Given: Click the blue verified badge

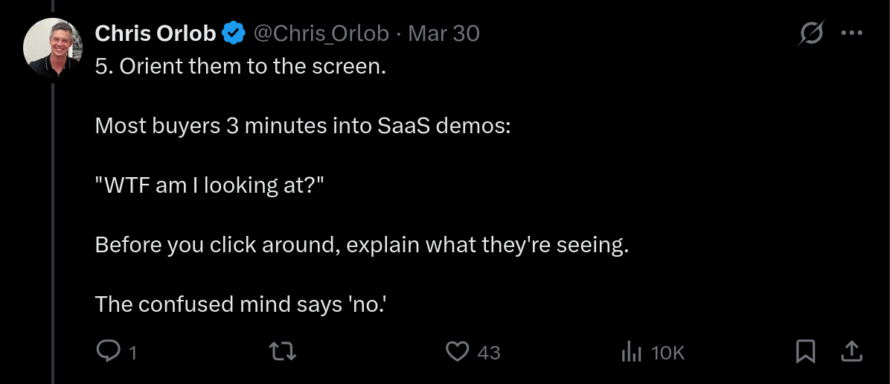Looking at the screenshot, I should pyautogui.click(x=234, y=33).
